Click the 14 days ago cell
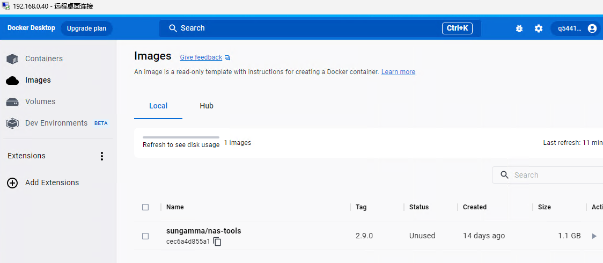This screenshot has width=603, height=263. 484,236
